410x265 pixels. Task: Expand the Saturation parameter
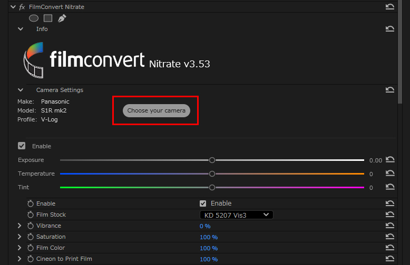[19, 237]
